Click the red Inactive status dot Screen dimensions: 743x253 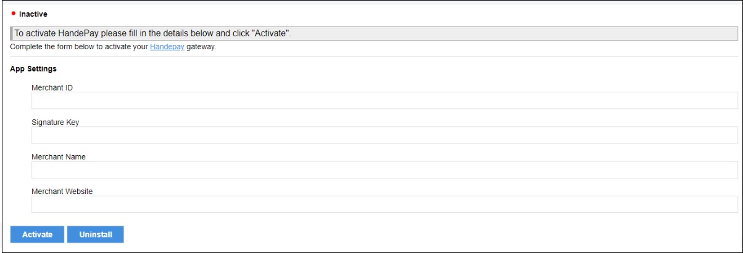(x=14, y=14)
